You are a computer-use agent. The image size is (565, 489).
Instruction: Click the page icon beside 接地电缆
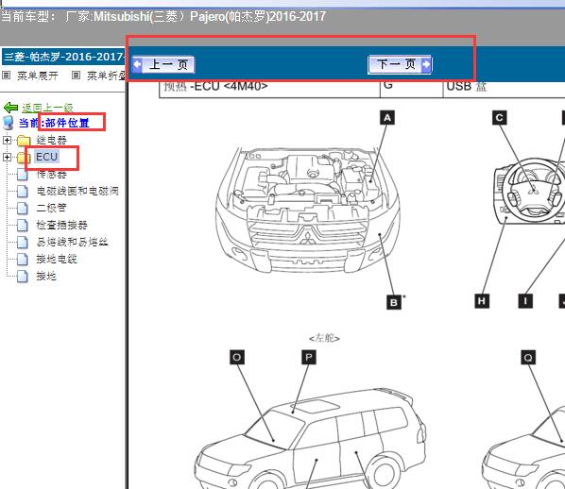pyautogui.click(x=23, y=260)
